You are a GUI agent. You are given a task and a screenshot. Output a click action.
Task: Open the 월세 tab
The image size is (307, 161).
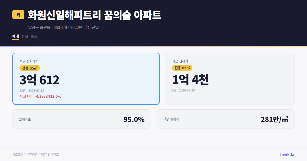(x=34, y=37)
